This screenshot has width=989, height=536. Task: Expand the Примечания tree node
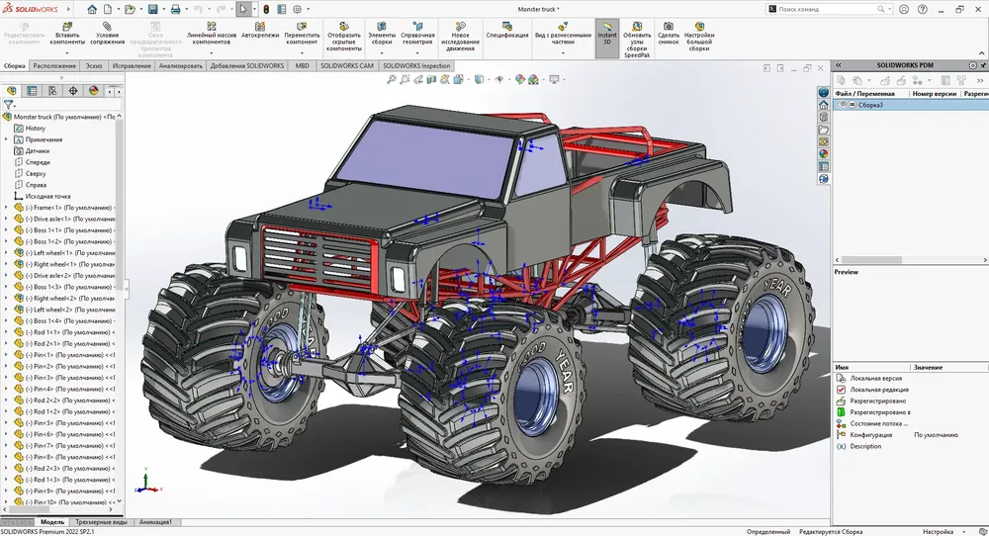tap(6, 139)
